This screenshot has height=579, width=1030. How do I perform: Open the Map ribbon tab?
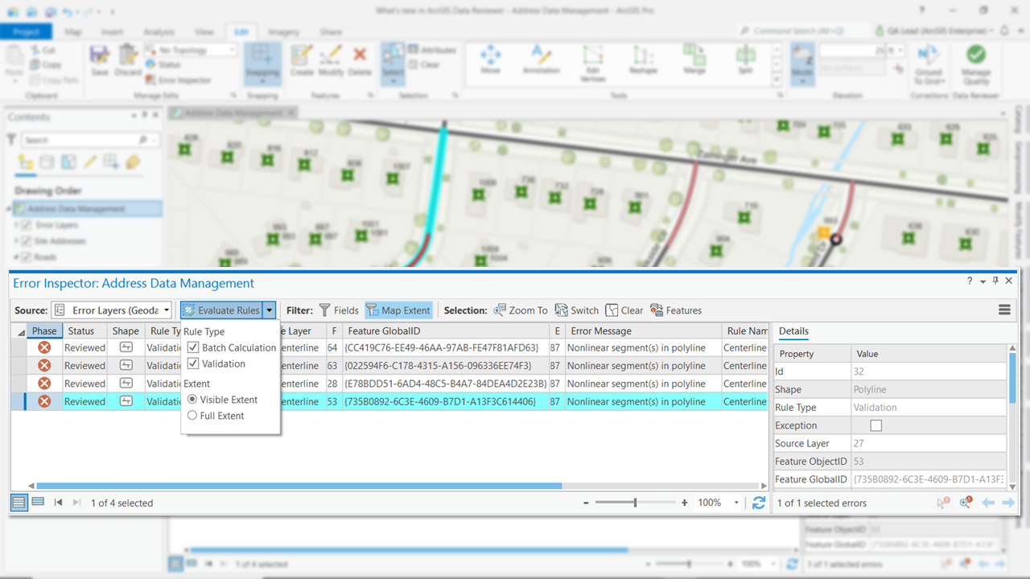(72, 31)
